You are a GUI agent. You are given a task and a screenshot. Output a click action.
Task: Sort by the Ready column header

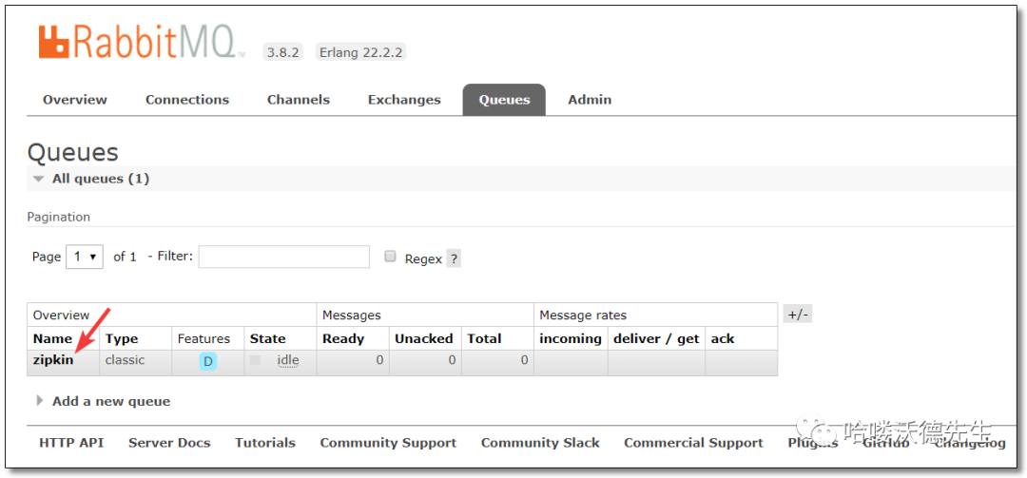pos(343,338)
